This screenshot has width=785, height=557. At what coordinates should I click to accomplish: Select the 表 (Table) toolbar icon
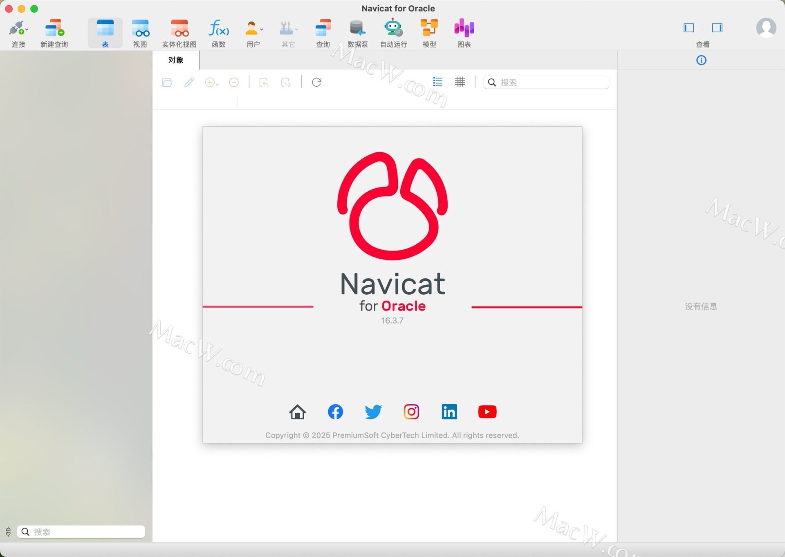105,33
